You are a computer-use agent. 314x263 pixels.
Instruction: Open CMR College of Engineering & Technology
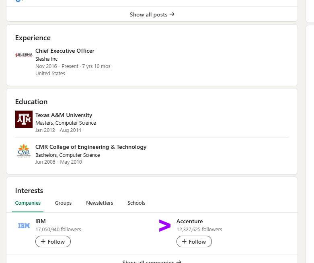[91, 147]
